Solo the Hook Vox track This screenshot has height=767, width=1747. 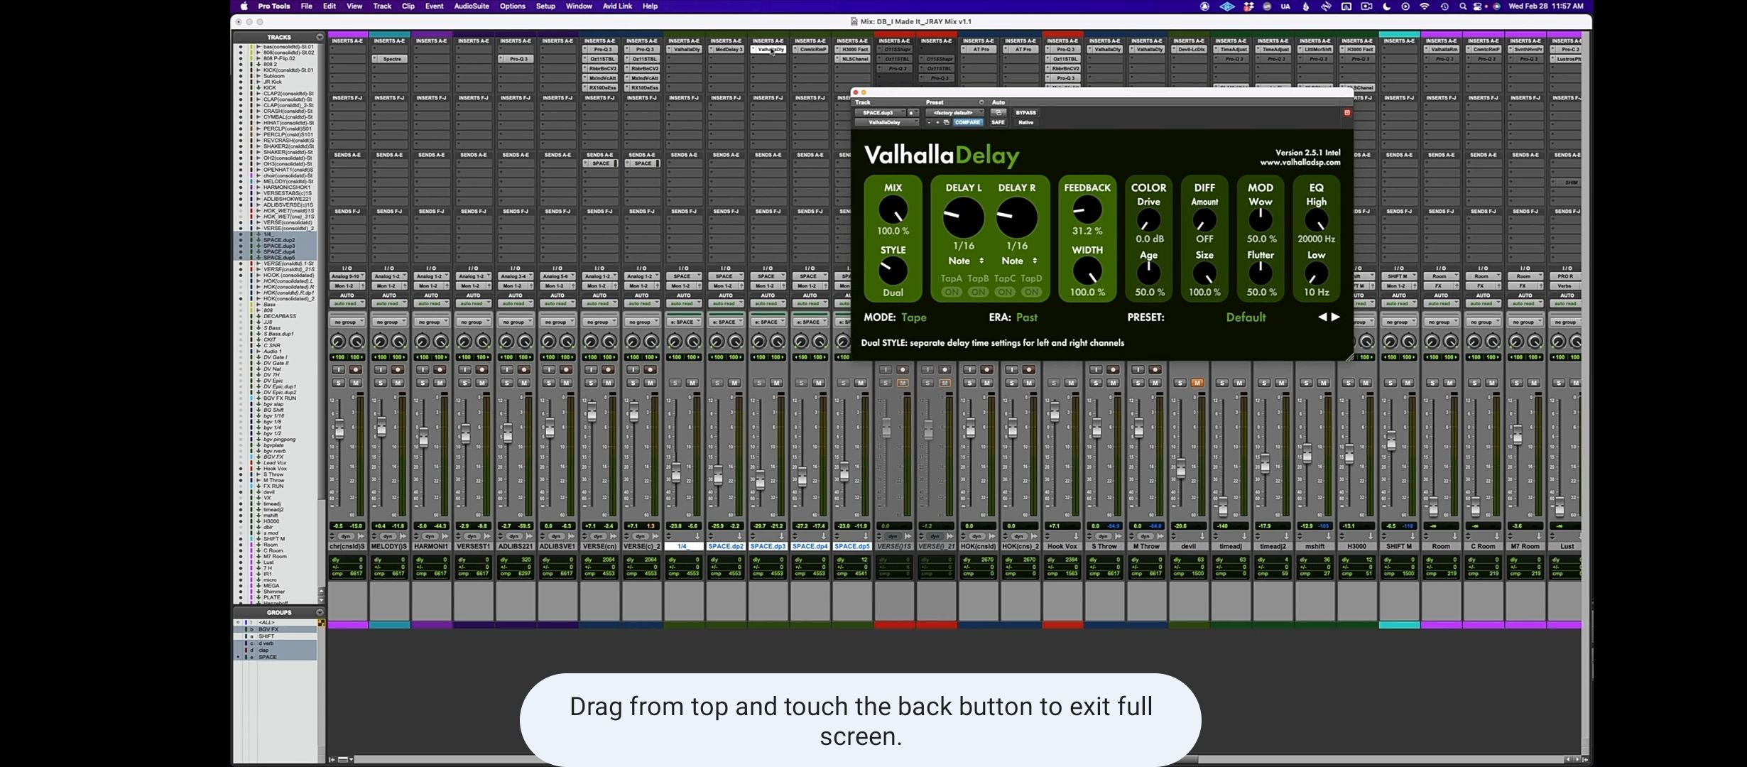1054,383
